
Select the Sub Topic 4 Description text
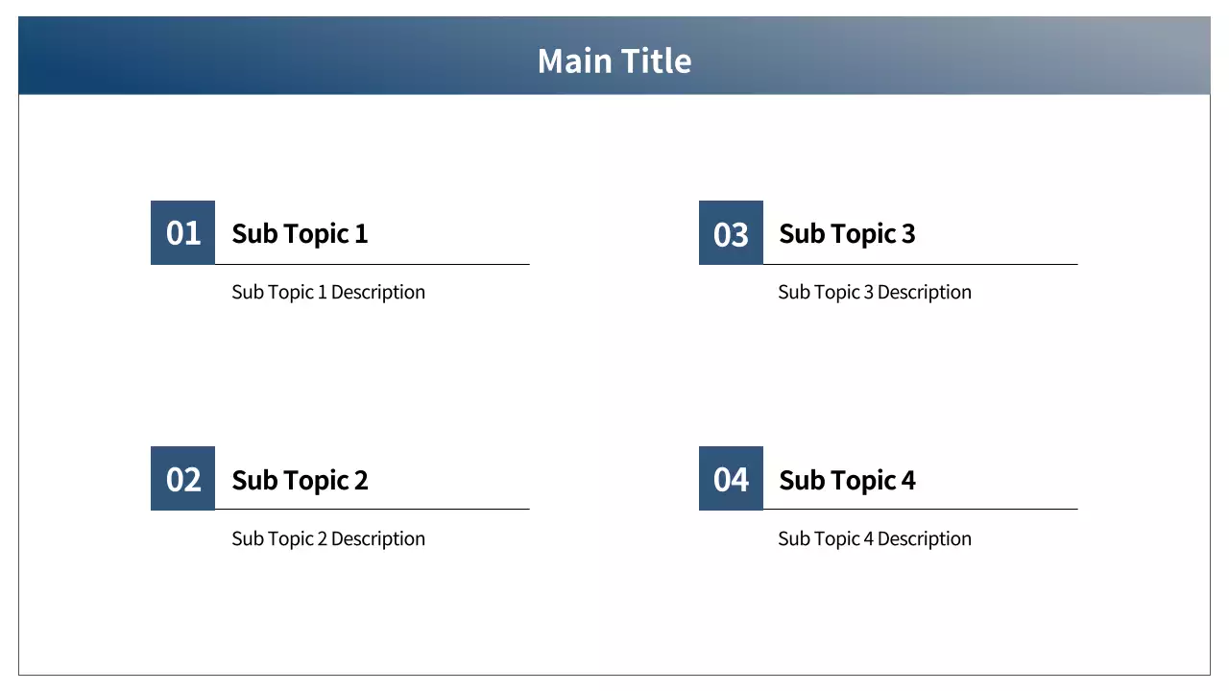pos(875,538)
